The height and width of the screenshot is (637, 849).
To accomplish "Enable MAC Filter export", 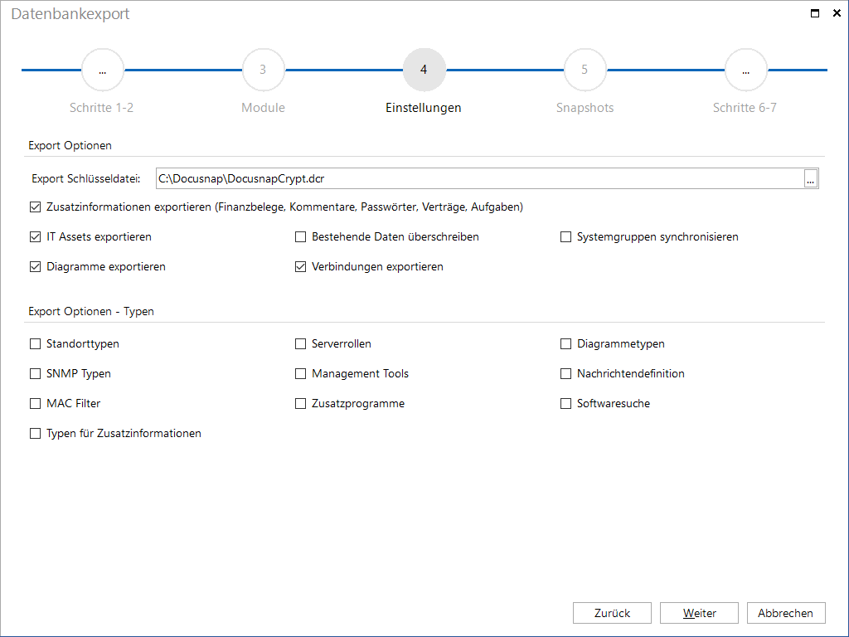I will tap(35, 404).
